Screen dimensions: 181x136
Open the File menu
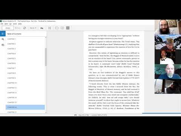pyautogui.click(x=2, y=24)
